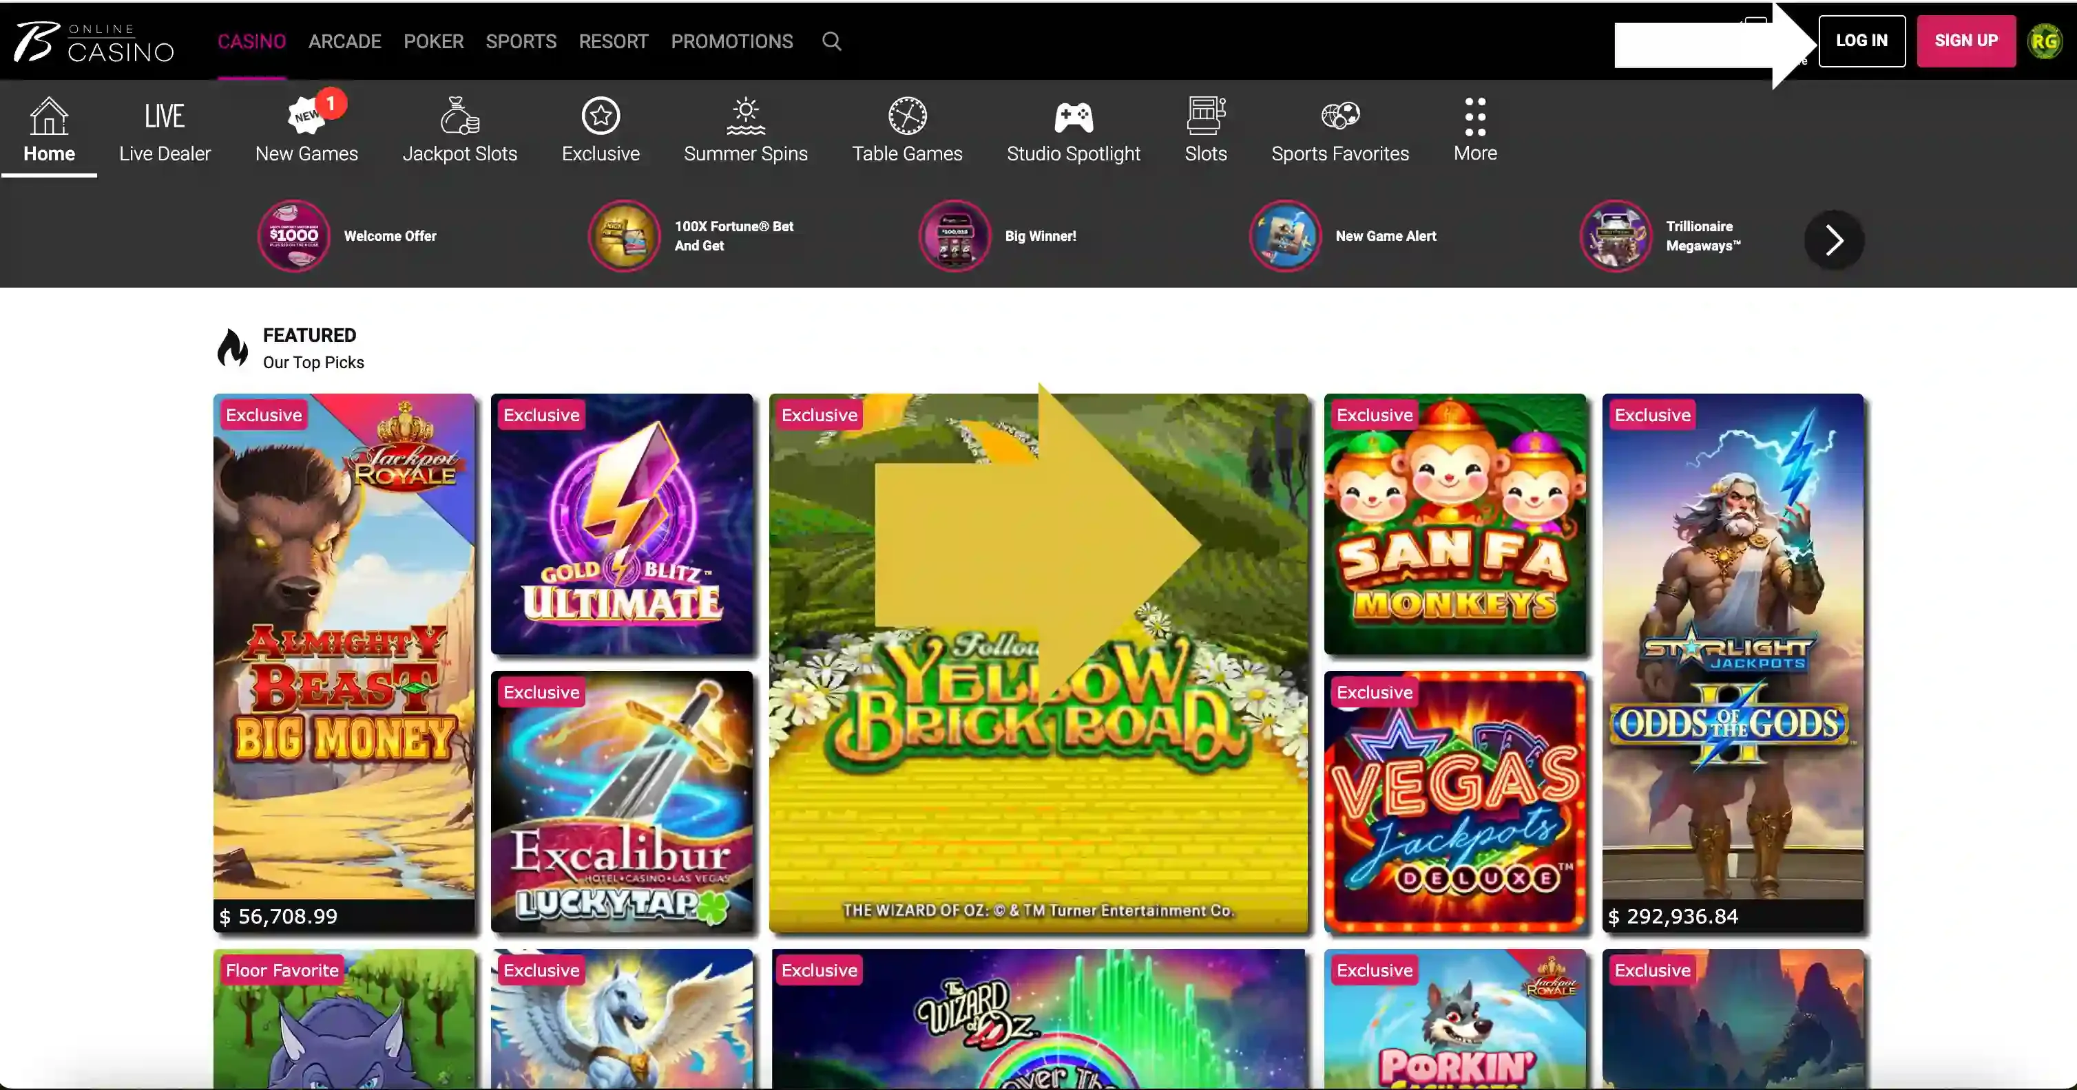Open the New Game Alert promo

pos(1285,236)
